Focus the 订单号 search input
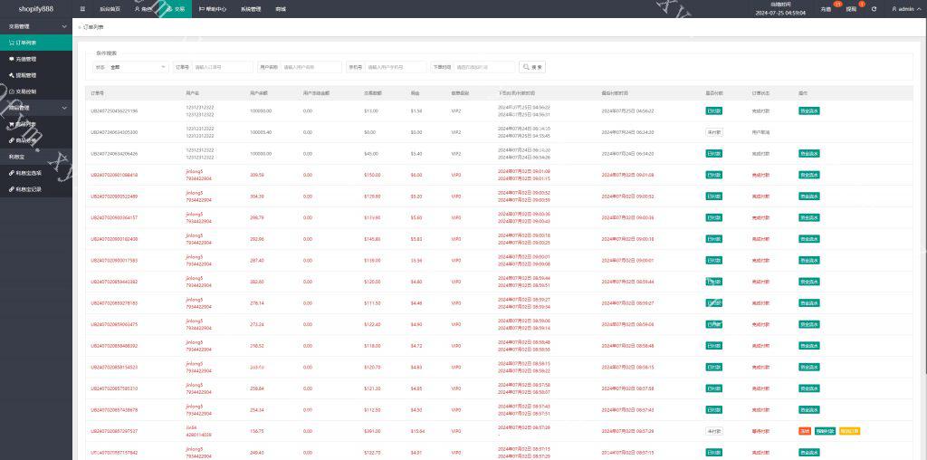This screenshot has height=460, width=927. point(223,67)
